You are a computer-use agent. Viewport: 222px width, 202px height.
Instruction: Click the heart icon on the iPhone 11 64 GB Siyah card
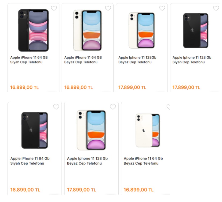coord(54,8)
